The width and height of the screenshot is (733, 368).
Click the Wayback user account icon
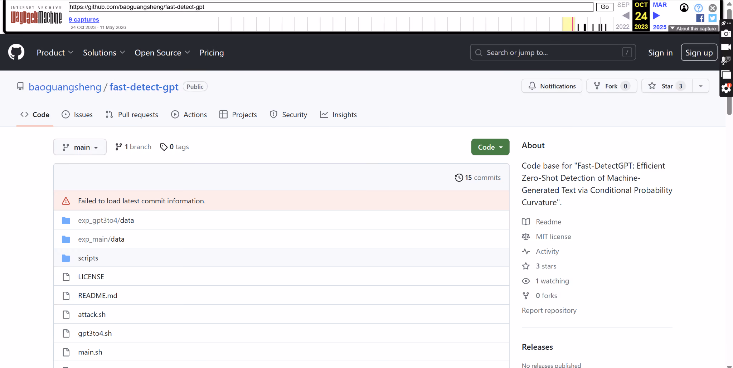click(684, 8)
